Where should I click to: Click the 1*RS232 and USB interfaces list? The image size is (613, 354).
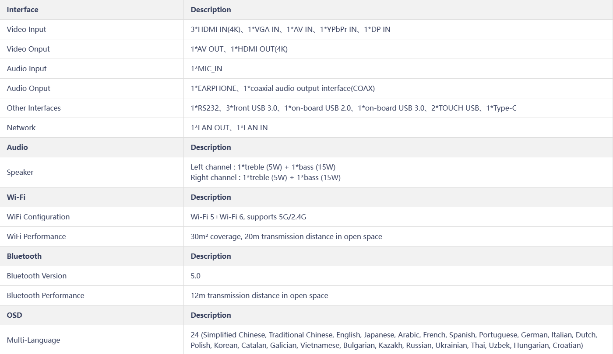(354, 108)
